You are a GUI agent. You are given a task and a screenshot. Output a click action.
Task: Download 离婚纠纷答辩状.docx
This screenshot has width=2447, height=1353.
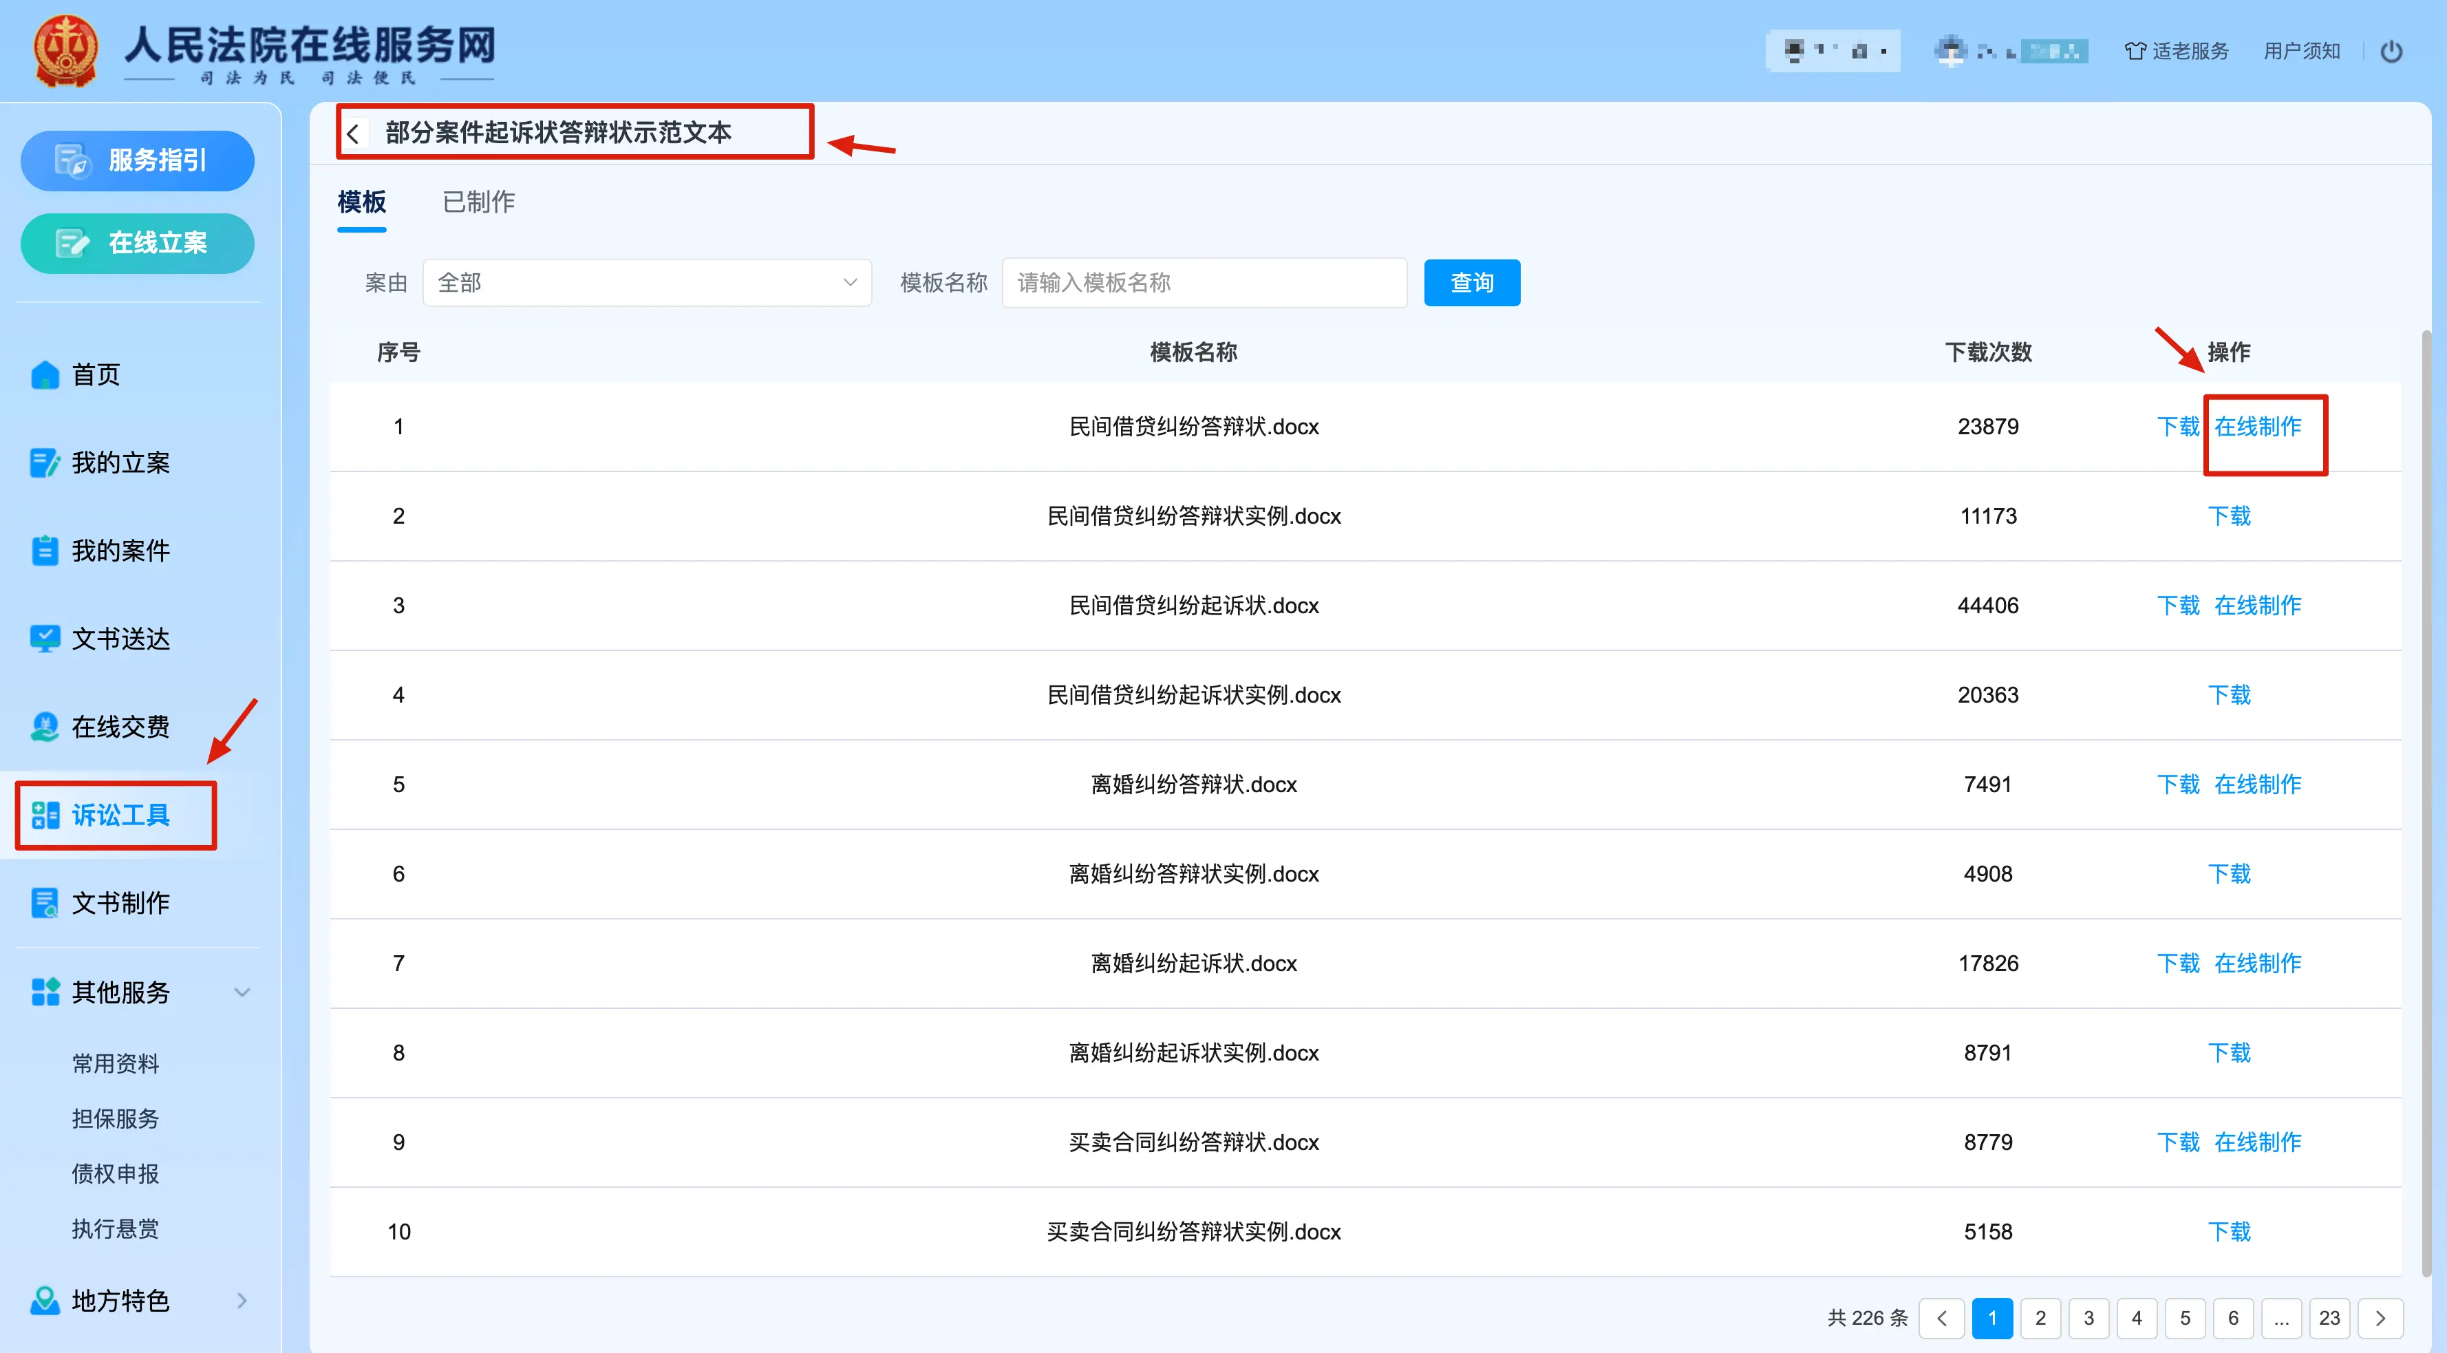[2178, 784]
